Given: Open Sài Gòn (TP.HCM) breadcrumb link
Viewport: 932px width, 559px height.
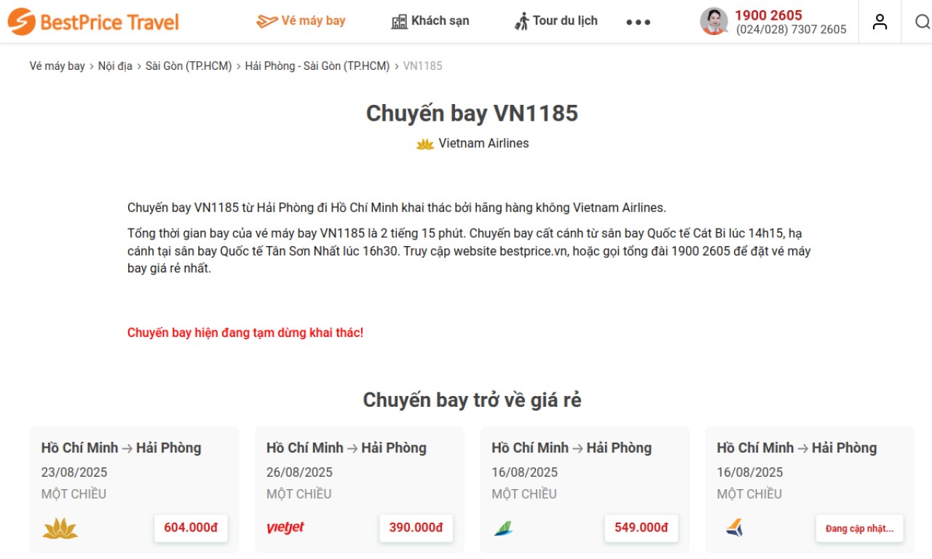Looking at the screenshot, I should [189, 66].
